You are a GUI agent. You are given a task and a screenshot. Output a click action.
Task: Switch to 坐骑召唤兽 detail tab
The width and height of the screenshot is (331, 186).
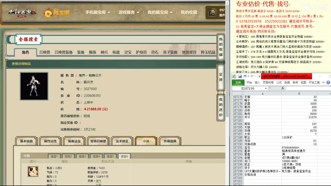(98, 141)
